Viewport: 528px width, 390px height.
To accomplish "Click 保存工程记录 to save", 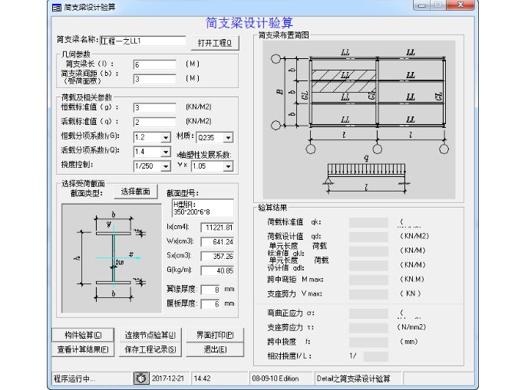I will click(150, 349).
